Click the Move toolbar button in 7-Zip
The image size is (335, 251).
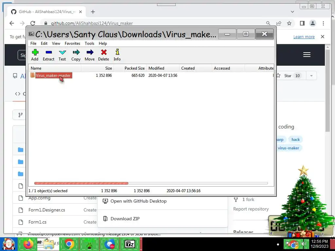coord(90,55)
